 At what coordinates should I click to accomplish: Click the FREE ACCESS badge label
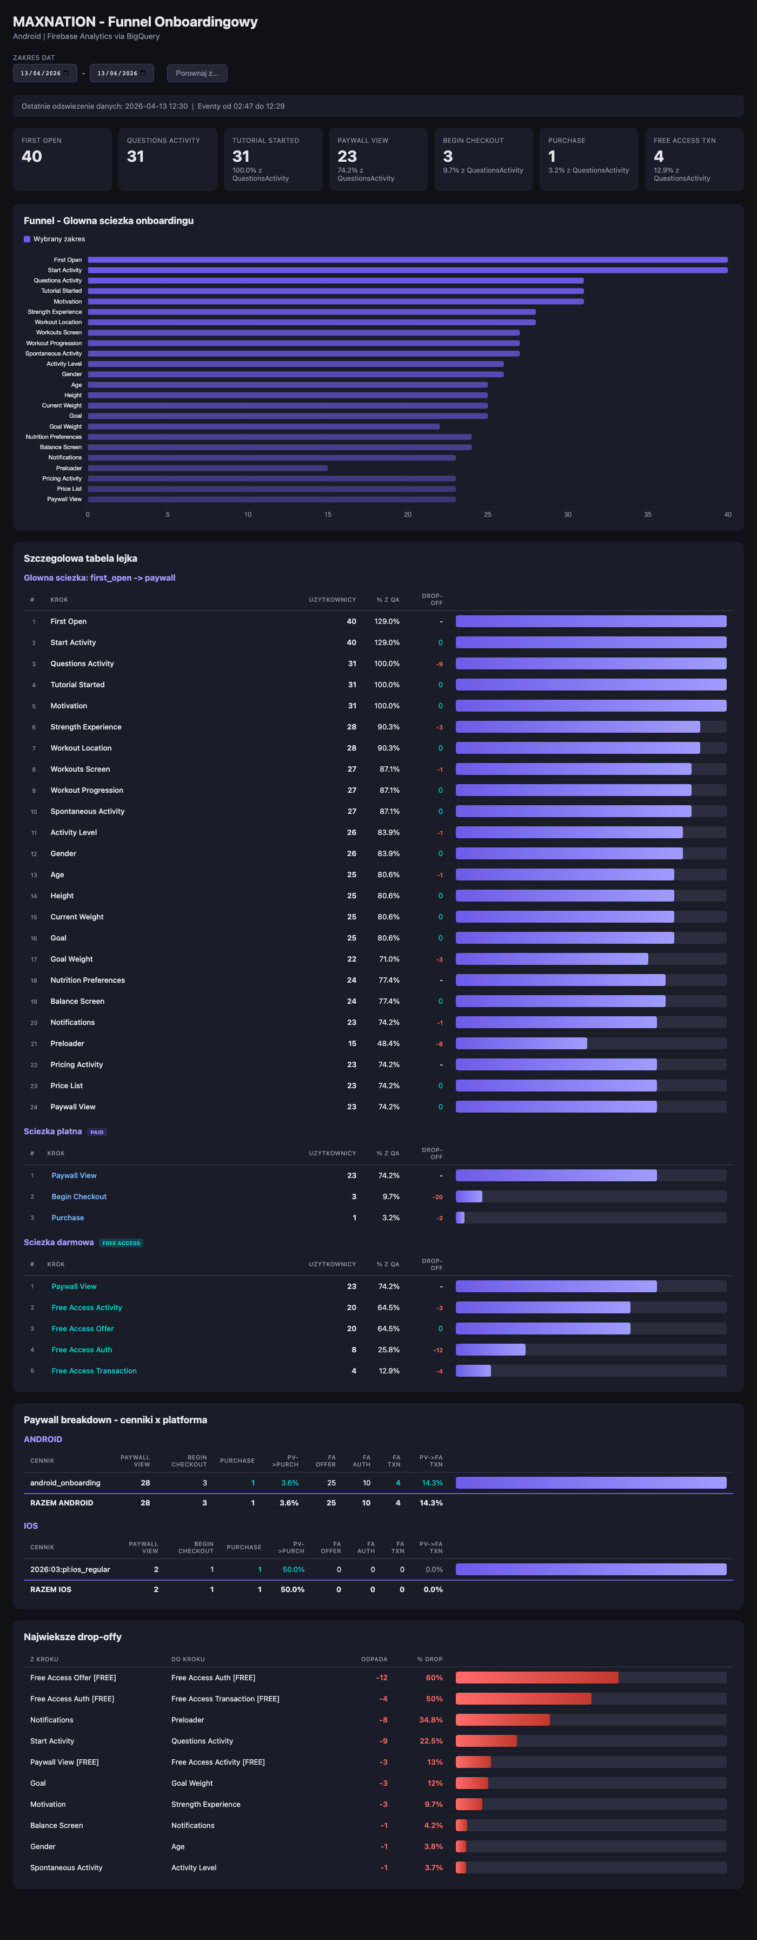(121, 1242)
